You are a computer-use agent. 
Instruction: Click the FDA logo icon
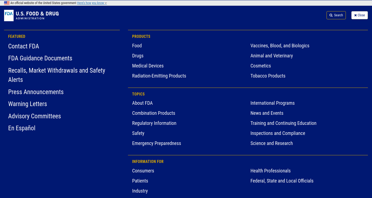coord(9,16)
